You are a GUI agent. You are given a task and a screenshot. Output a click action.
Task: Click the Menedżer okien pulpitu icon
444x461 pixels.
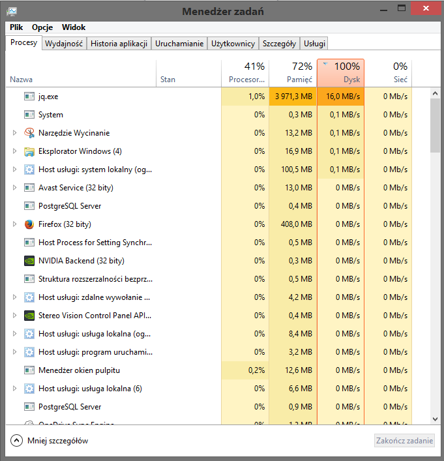coord(29,370)
